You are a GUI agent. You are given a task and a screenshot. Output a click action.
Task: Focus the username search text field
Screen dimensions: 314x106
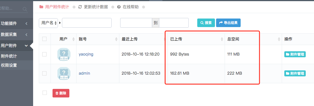coord(87,23)
